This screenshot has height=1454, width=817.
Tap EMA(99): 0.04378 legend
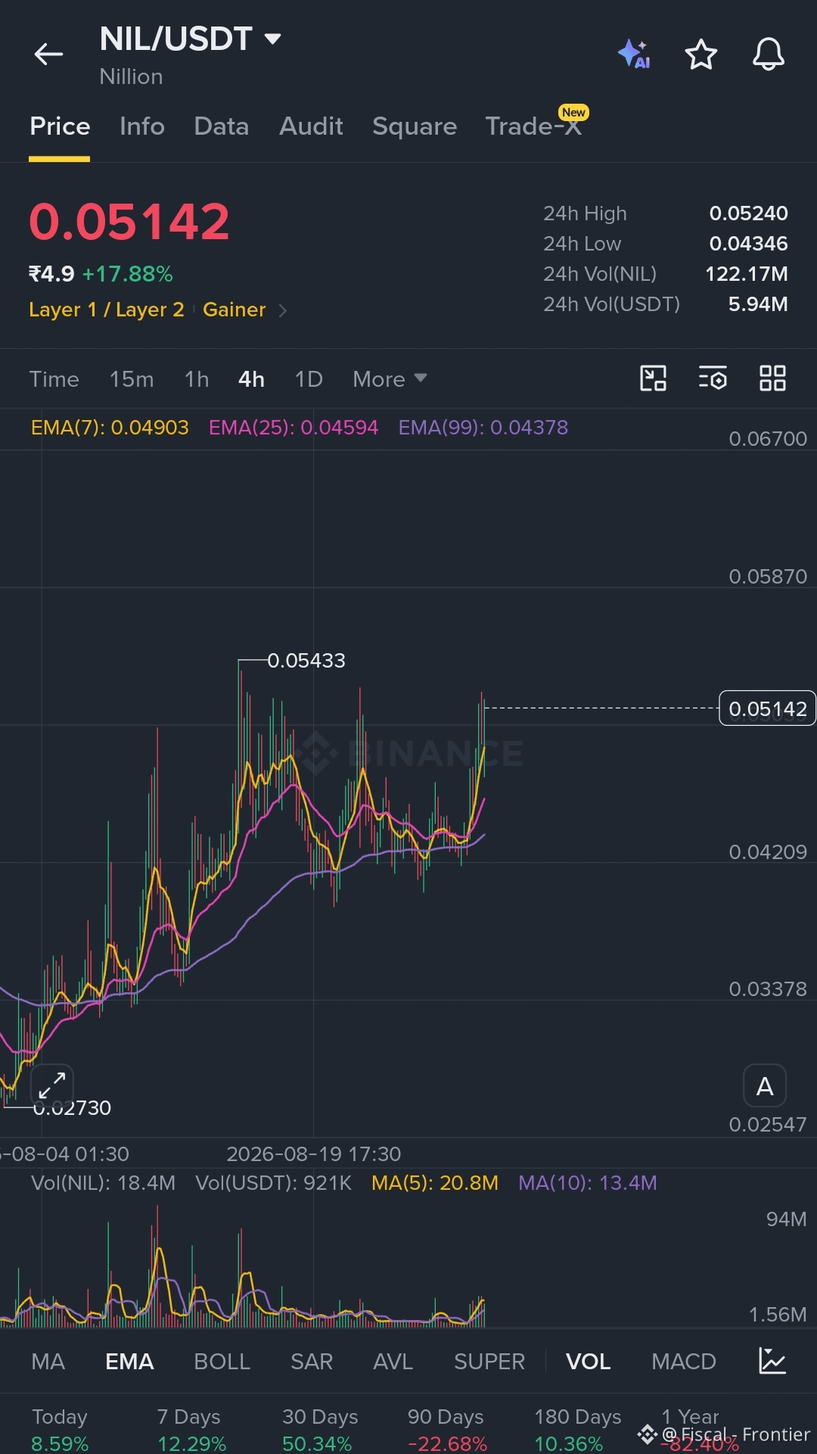tap(483, 428)
